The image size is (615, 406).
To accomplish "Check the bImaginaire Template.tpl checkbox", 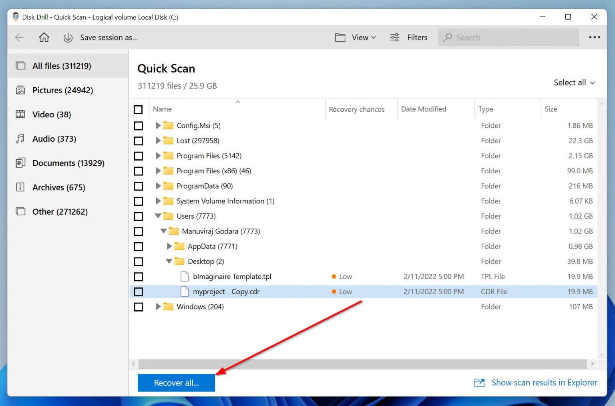I will 138,276.
